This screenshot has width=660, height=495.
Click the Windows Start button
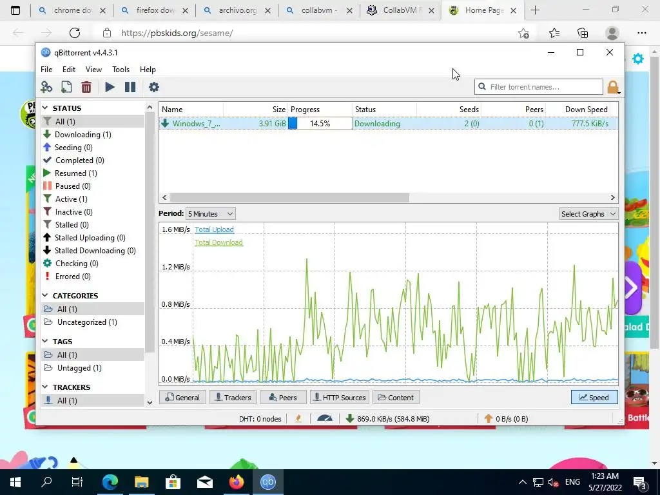(x=15, y=481)
